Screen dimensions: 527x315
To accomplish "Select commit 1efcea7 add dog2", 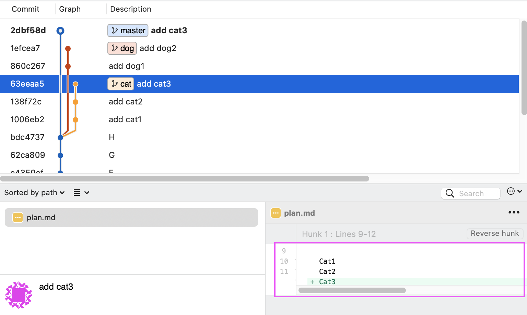I will click(259, 48).
